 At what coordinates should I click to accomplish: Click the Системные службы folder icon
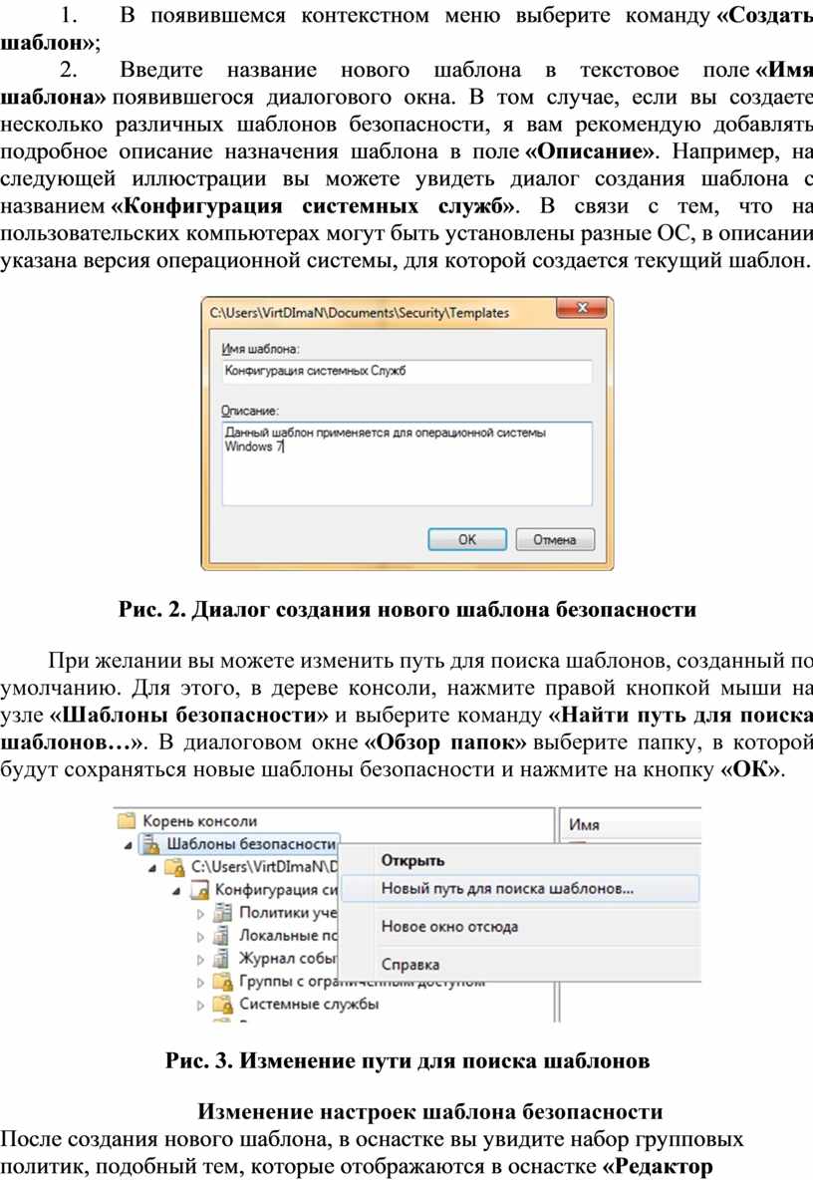point(222,1004)
